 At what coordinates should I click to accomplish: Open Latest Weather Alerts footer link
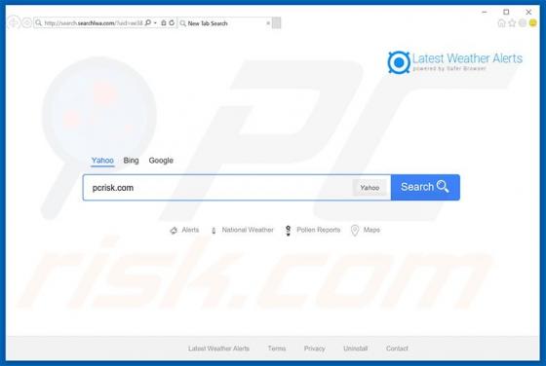pos(218,348)
